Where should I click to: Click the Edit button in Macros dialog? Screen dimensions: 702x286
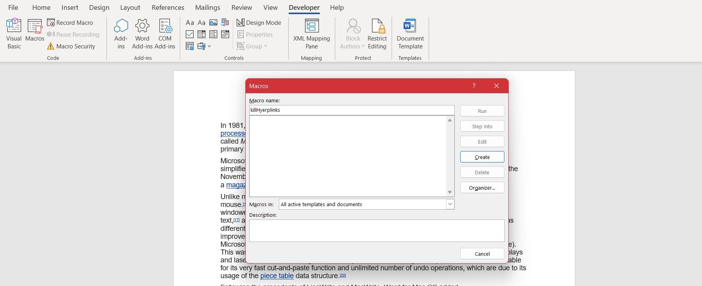tap(482, 142)
